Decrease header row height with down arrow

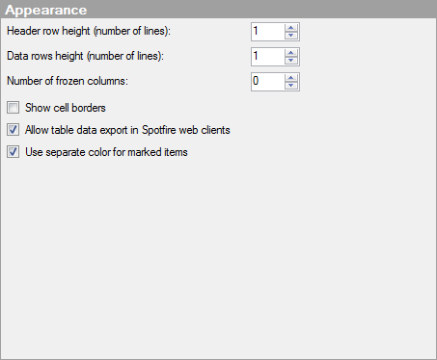coord(291,36)
